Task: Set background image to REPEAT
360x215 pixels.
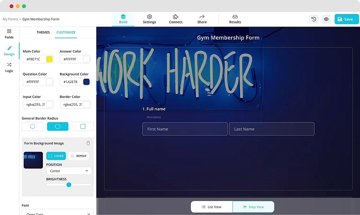Action: point(78,156)
